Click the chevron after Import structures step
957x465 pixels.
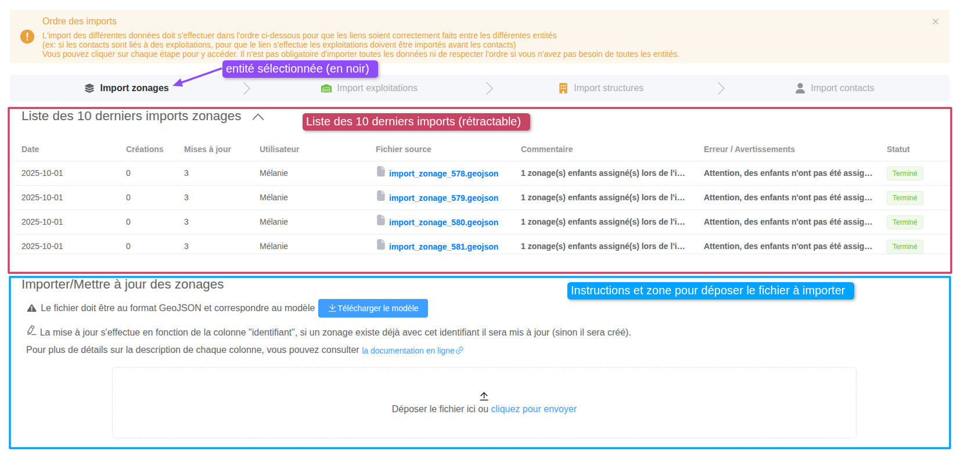pos(721,88)
